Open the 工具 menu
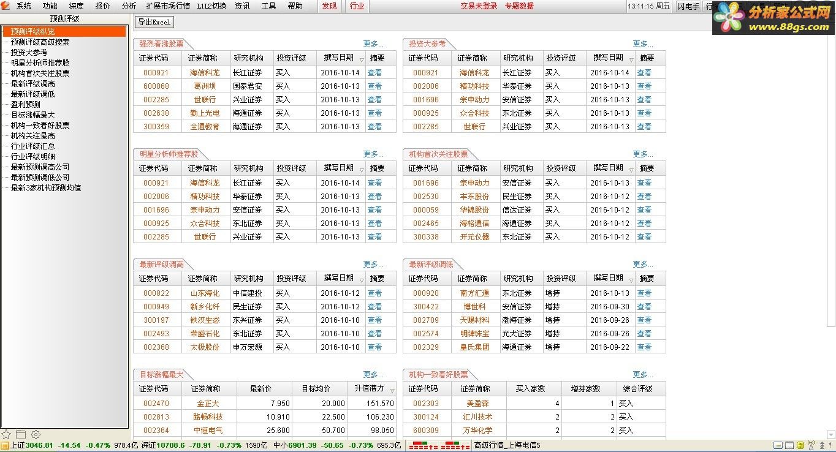 click(x=268, y=6)
